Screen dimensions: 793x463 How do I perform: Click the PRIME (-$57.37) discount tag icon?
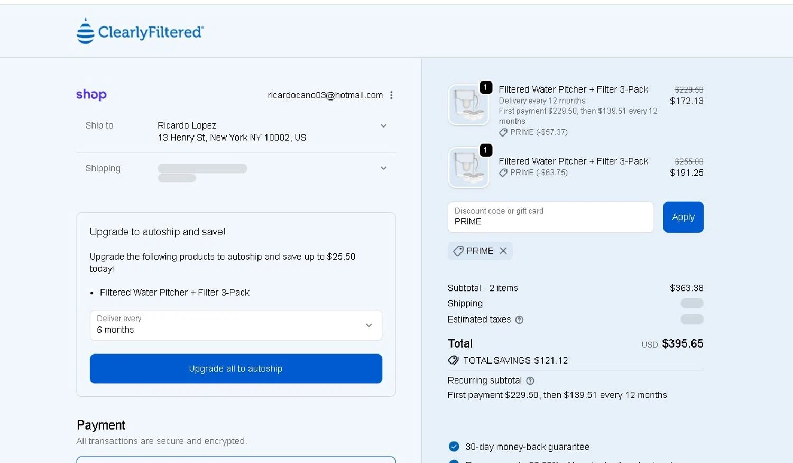(x=503, y=132)
